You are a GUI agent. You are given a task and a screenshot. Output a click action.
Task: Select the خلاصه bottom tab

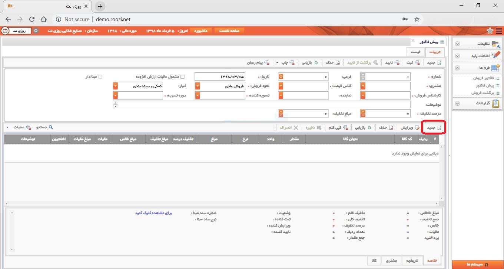(432, 261)
